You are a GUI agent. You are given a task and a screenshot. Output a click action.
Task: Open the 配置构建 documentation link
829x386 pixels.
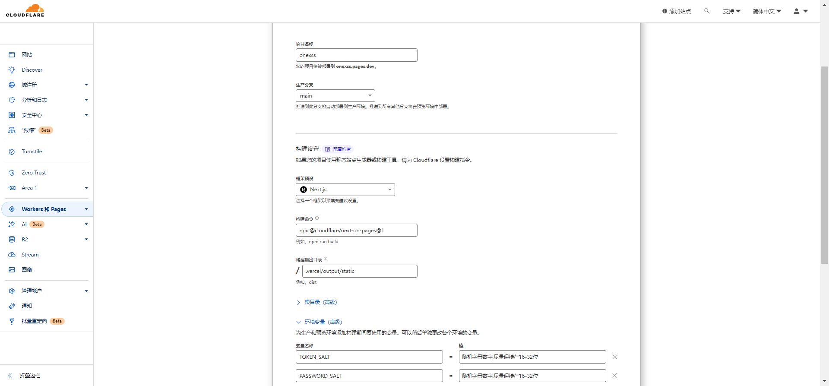[338, 149]
